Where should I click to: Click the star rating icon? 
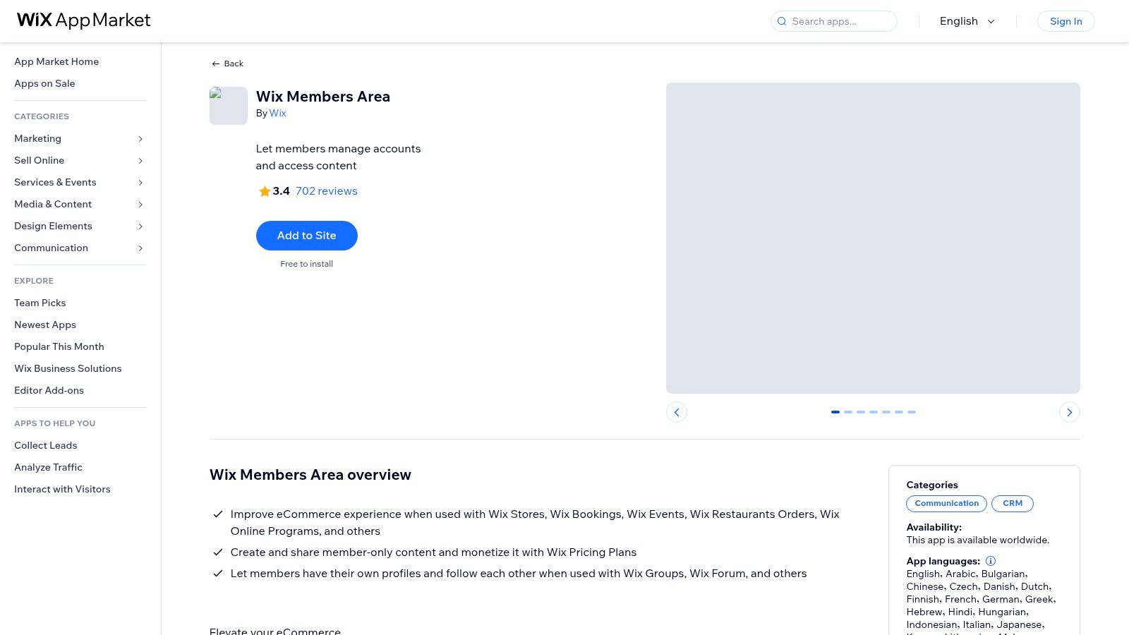265,190
